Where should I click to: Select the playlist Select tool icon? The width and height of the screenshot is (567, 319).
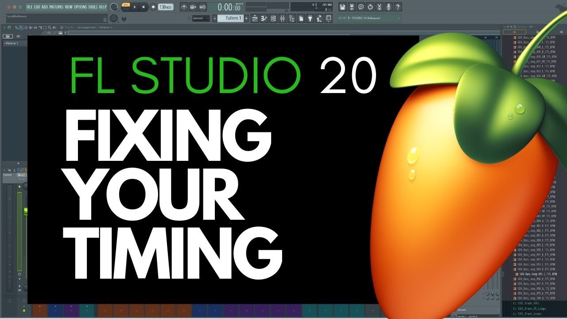tap(45, 27)
